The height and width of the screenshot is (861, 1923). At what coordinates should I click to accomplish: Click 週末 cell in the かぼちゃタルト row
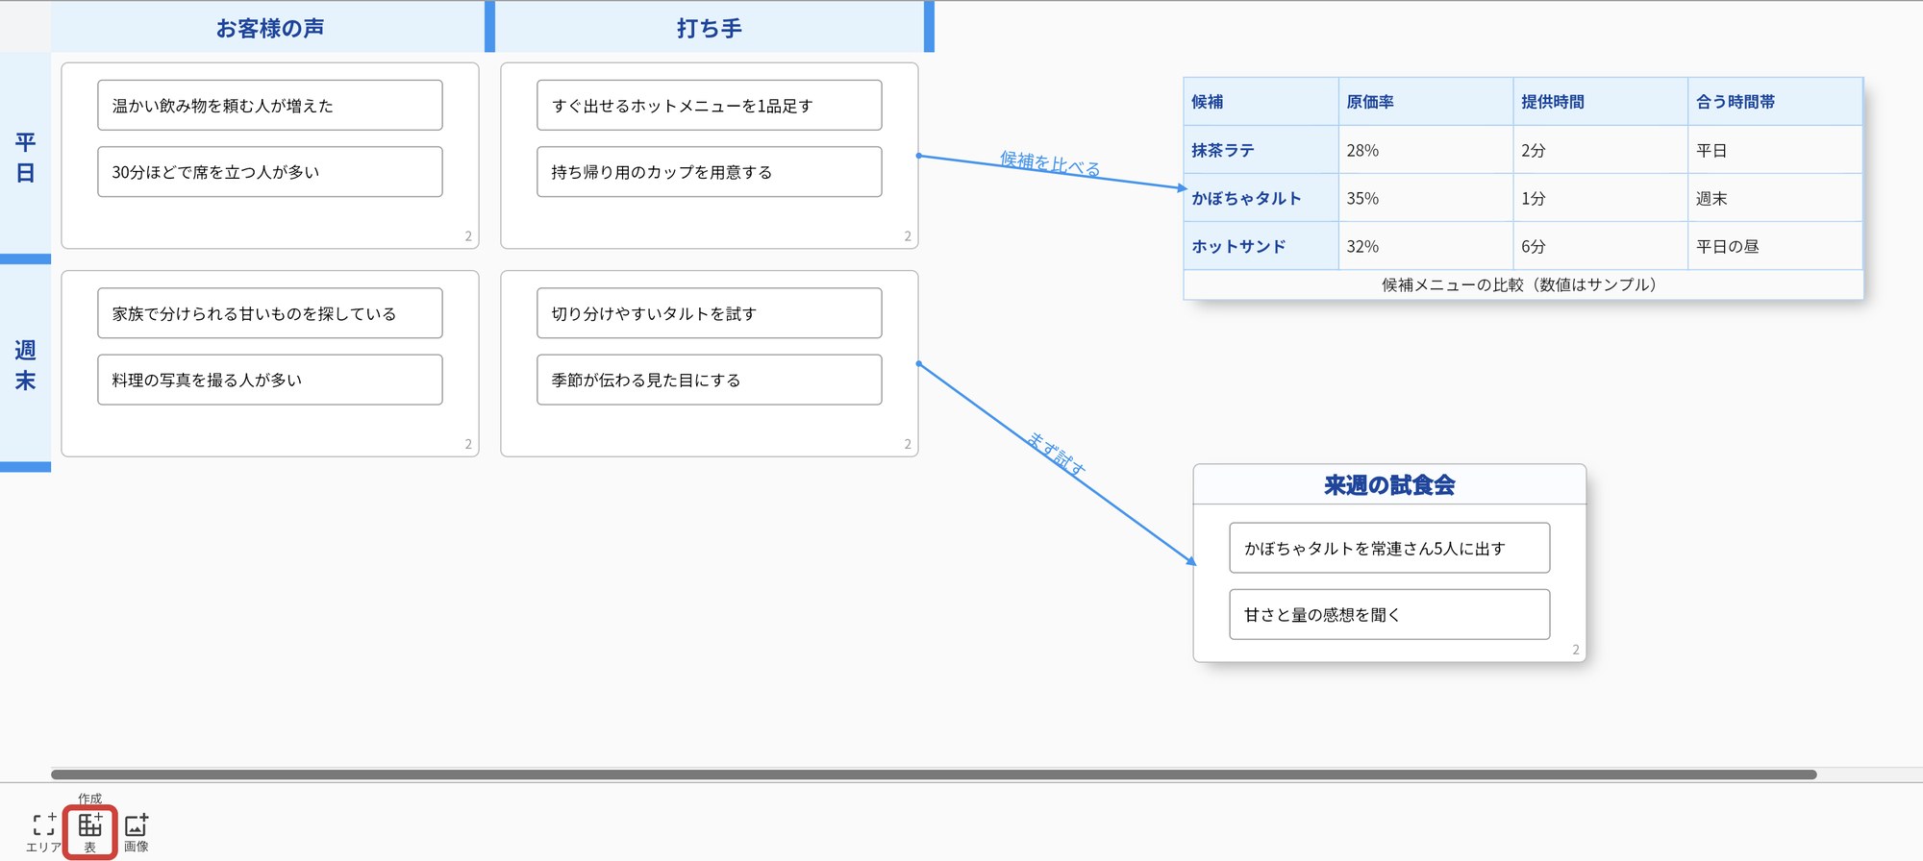1776,198
